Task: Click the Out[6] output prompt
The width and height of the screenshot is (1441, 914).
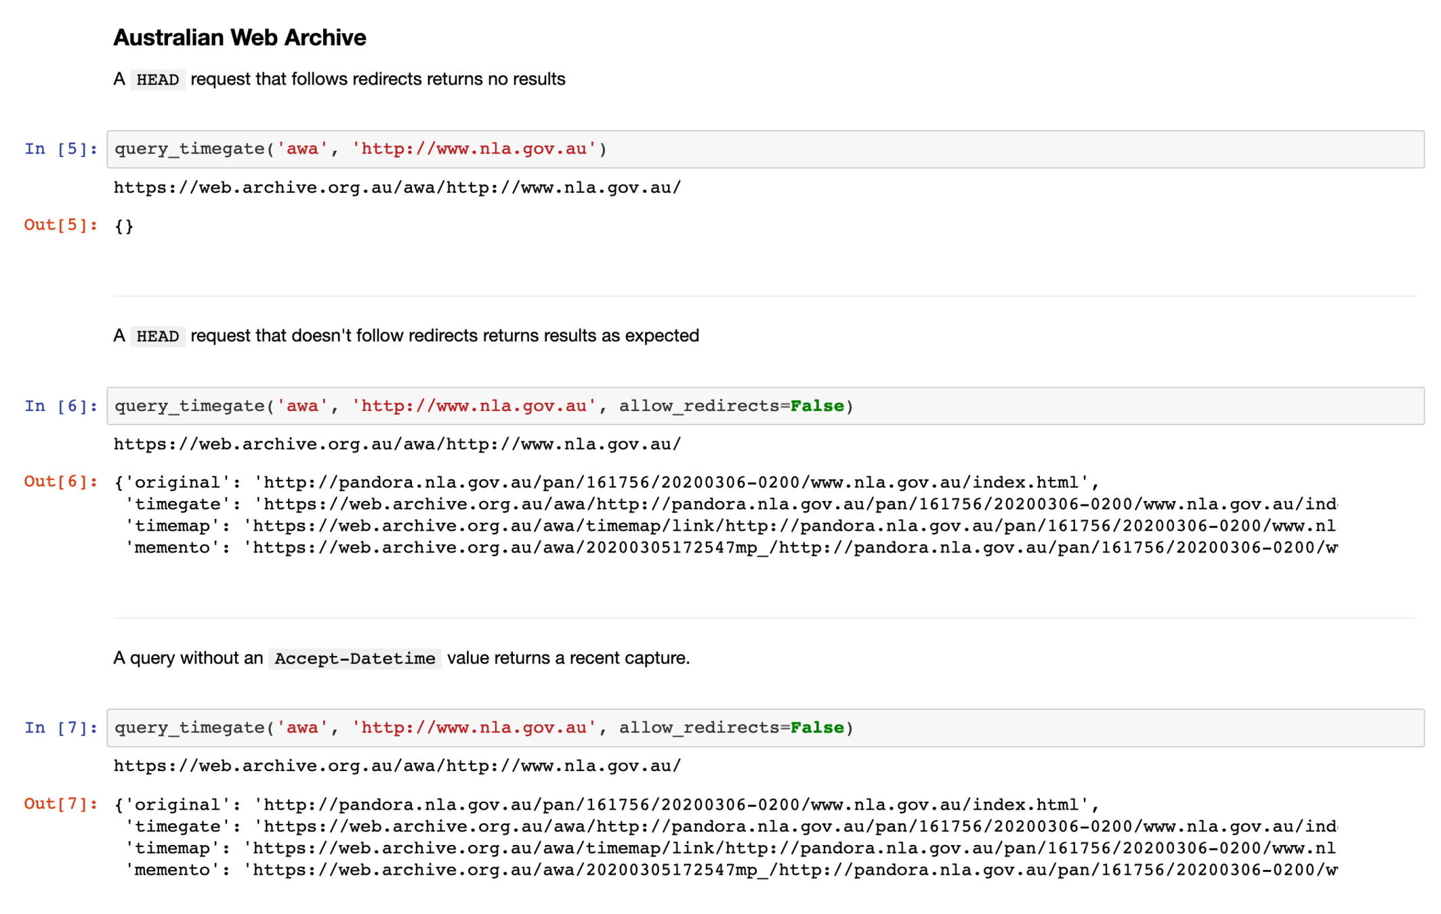Action: click(x=61, y=481)
